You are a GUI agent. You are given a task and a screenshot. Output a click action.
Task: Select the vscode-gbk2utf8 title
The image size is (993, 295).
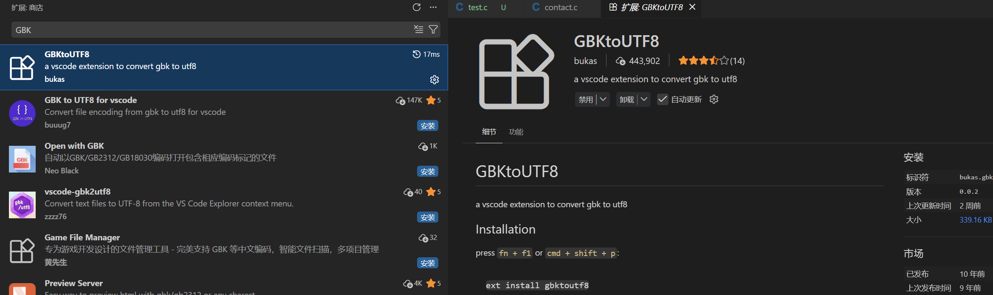[78, 192]
